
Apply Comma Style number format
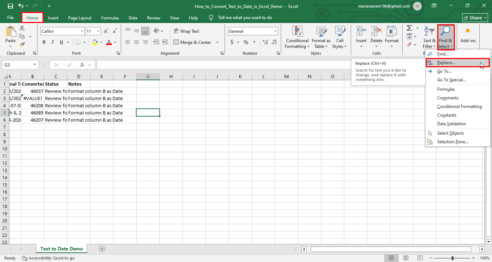tap(254, 42)
